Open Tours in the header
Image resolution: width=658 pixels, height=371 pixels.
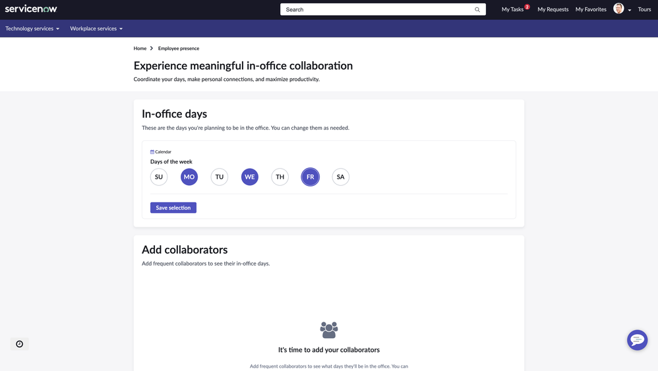(x=644, y=9)
